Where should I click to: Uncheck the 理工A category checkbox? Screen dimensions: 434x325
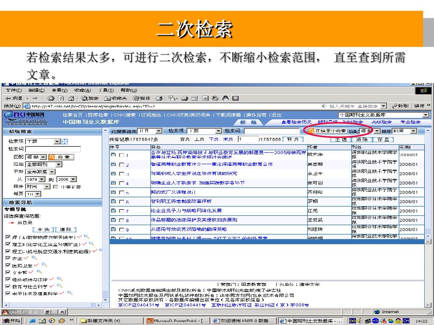(8, 237)
